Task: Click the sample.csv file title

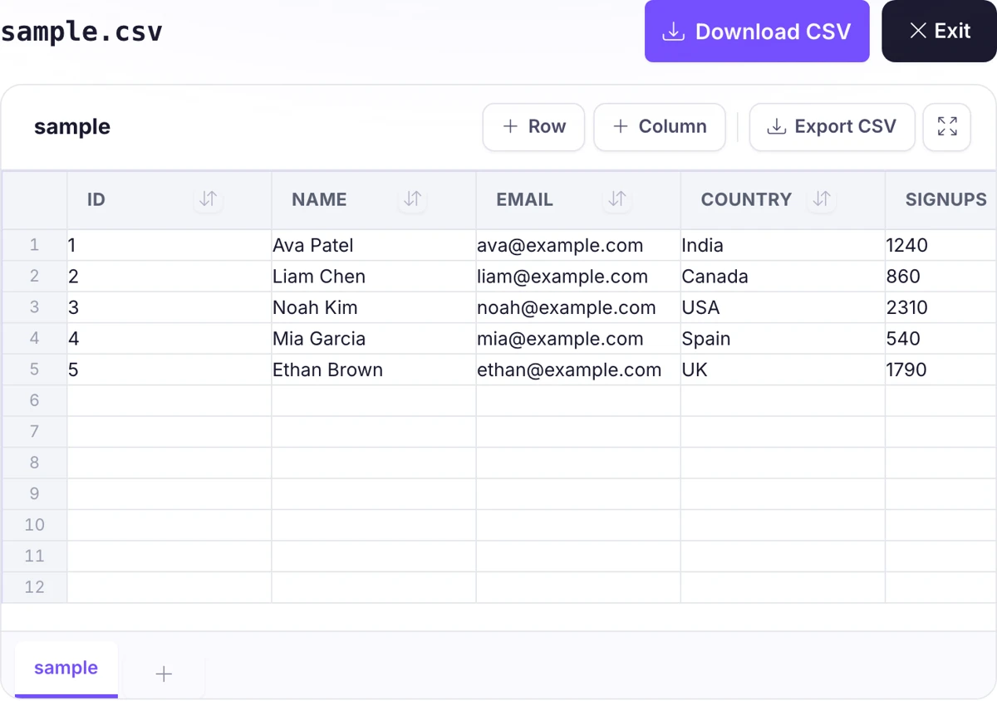Action: coord(81,32)
